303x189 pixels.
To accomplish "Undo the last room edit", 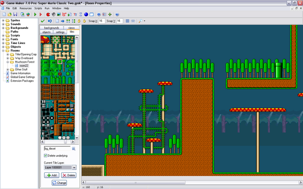I will coord(50,21).
